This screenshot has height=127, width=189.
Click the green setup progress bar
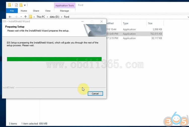[54, 59]
